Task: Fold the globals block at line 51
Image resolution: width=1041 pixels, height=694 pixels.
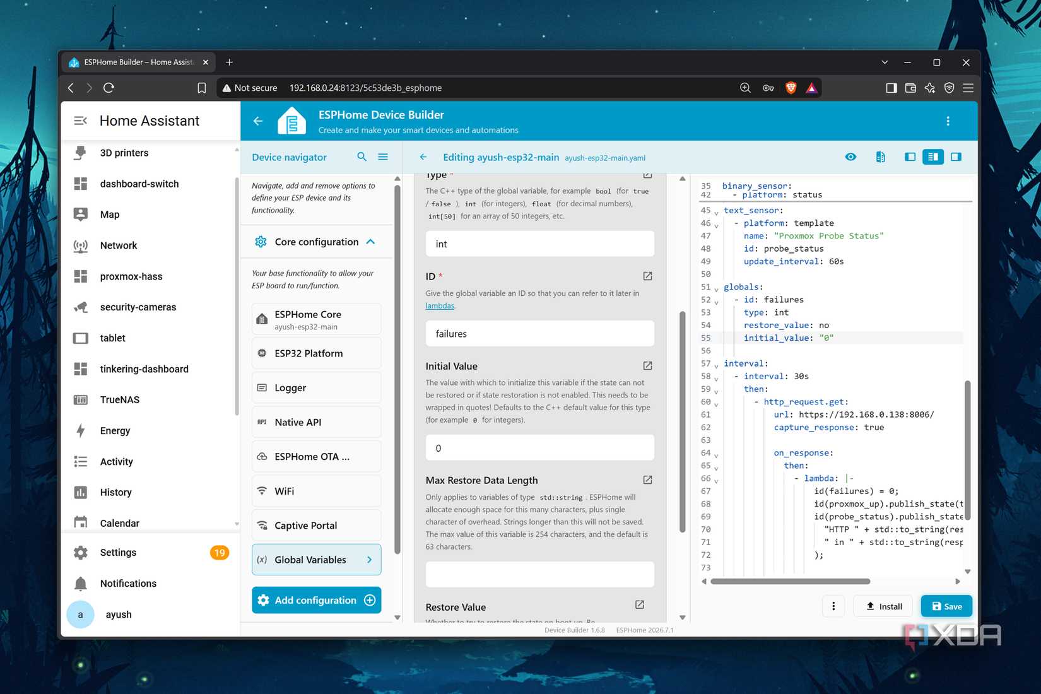Action: [716, 289]
